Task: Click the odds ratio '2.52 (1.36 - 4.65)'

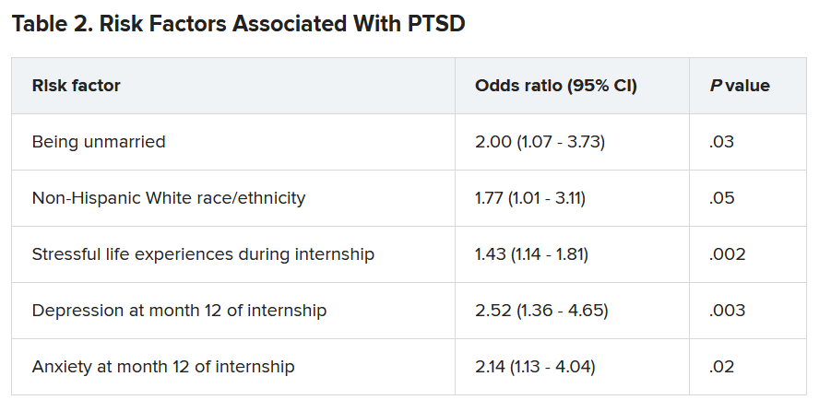Action: coord(541,311)
